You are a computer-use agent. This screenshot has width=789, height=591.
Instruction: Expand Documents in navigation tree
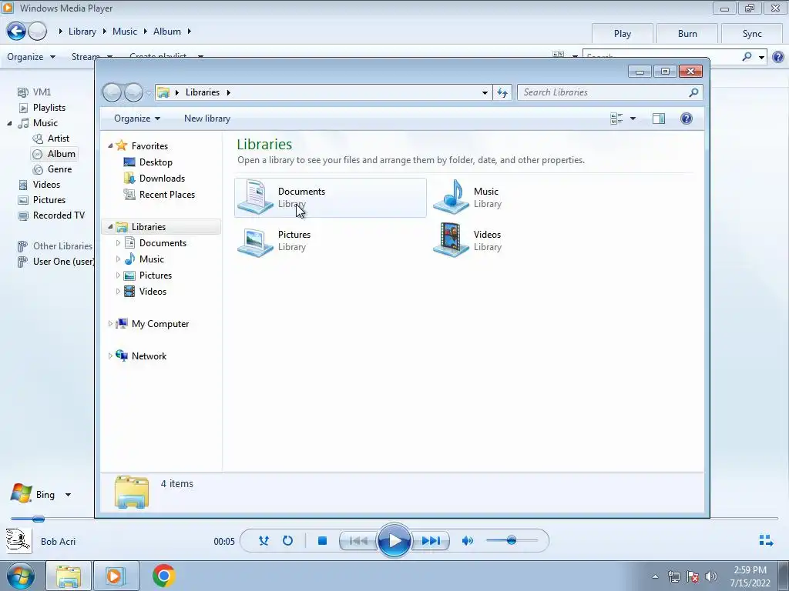[118, 243]
